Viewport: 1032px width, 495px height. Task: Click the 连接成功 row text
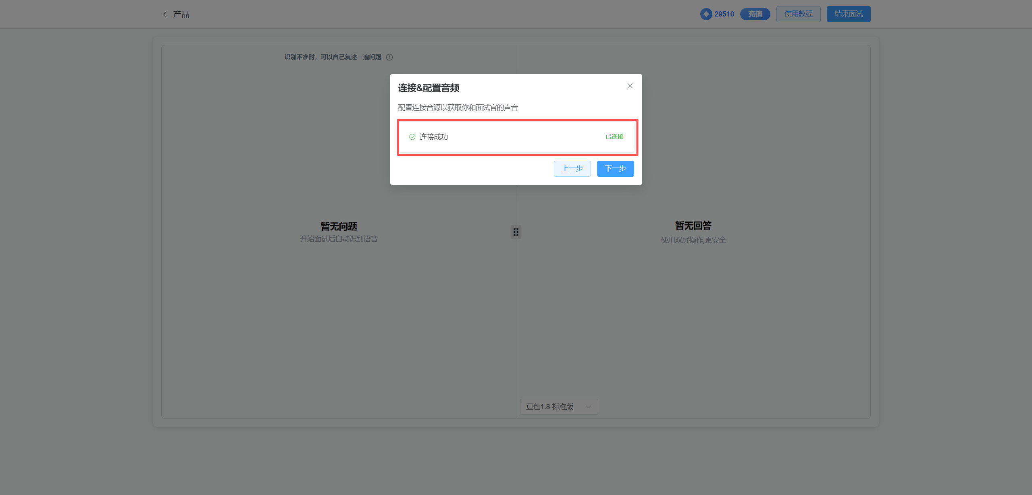tap(434, 137)
